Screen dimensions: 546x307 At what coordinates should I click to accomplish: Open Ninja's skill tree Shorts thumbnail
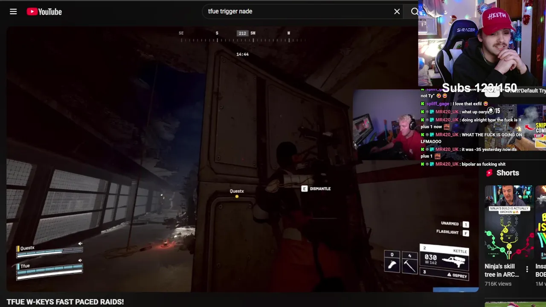click(x=508, y=222)
